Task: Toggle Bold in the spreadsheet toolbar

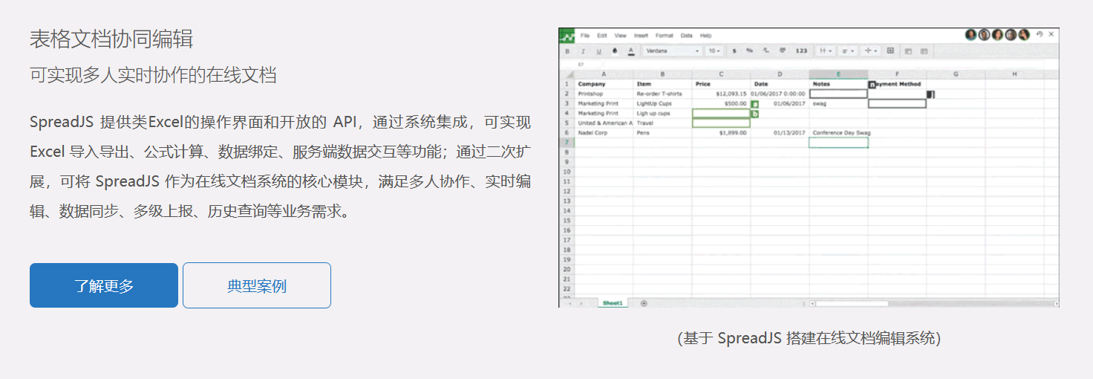Action: point(567,51)
